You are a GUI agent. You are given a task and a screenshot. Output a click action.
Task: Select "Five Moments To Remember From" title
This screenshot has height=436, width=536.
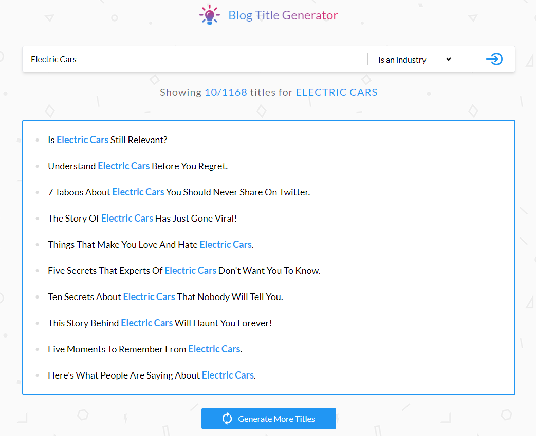click(x=145, y=349)
